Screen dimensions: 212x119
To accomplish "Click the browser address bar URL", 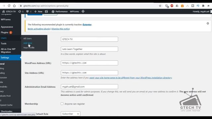I will pyautogui.click(x=46, y=6).
